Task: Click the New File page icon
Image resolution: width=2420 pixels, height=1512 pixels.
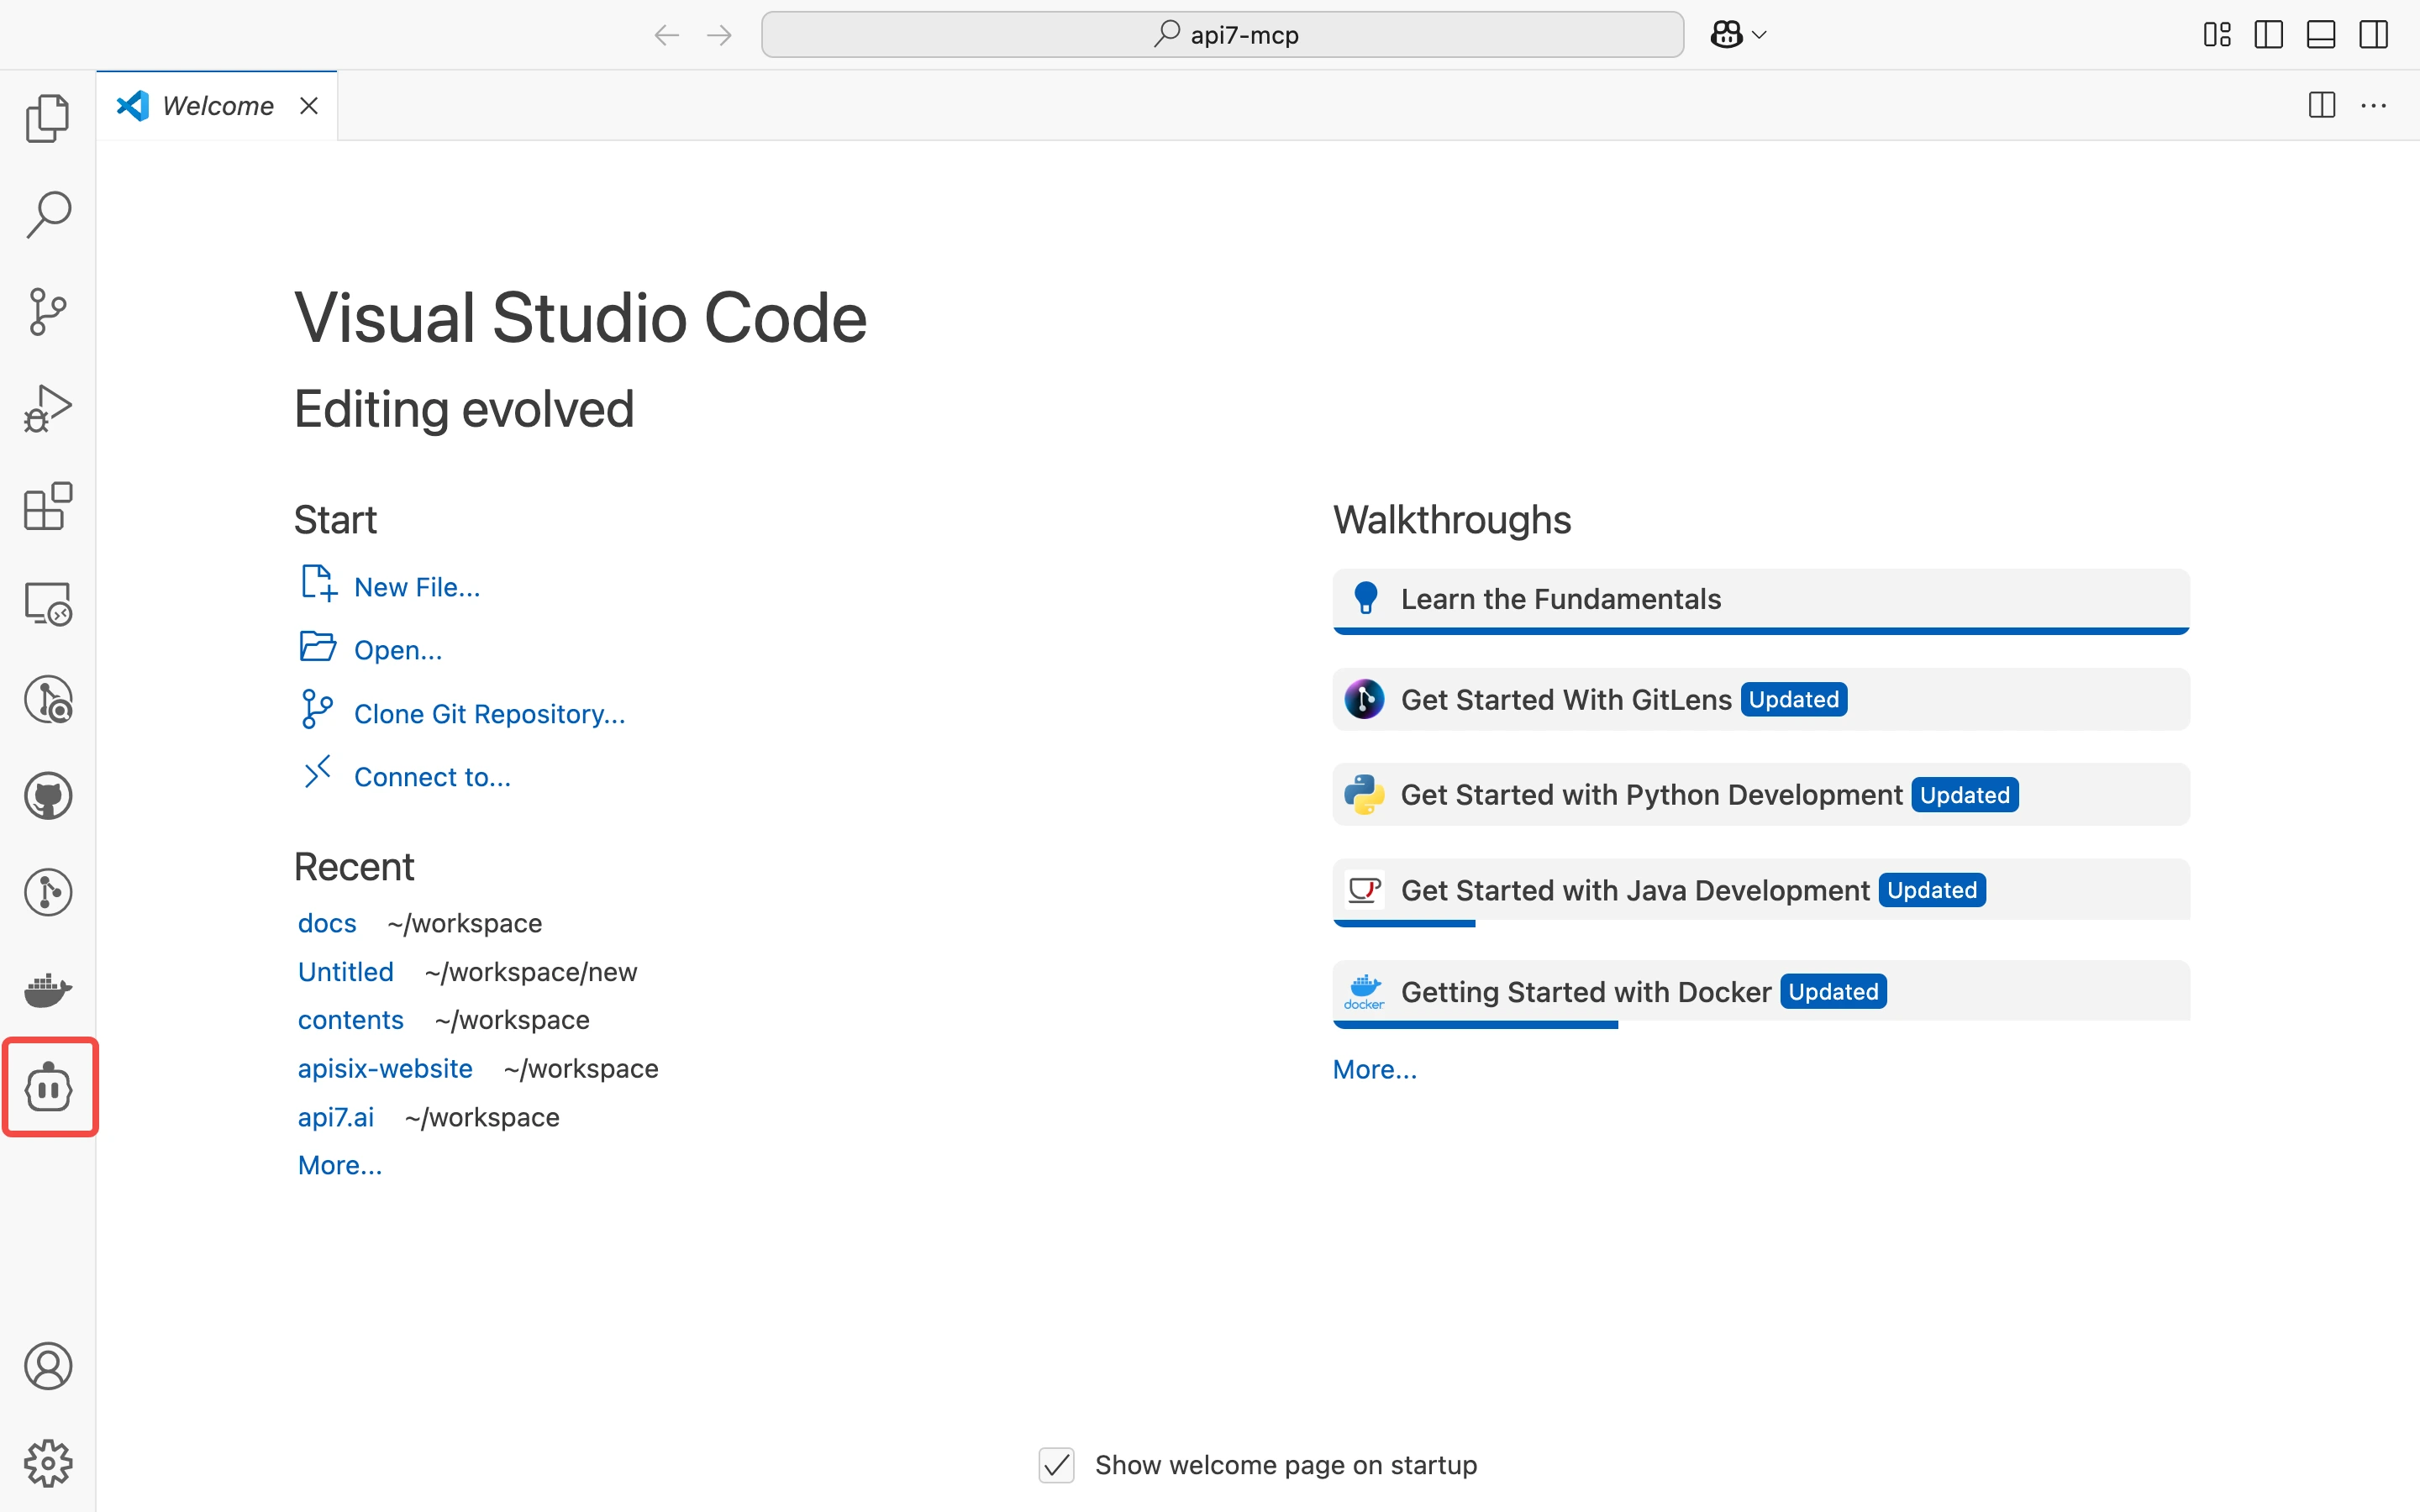Action: (x=319, y=583)
